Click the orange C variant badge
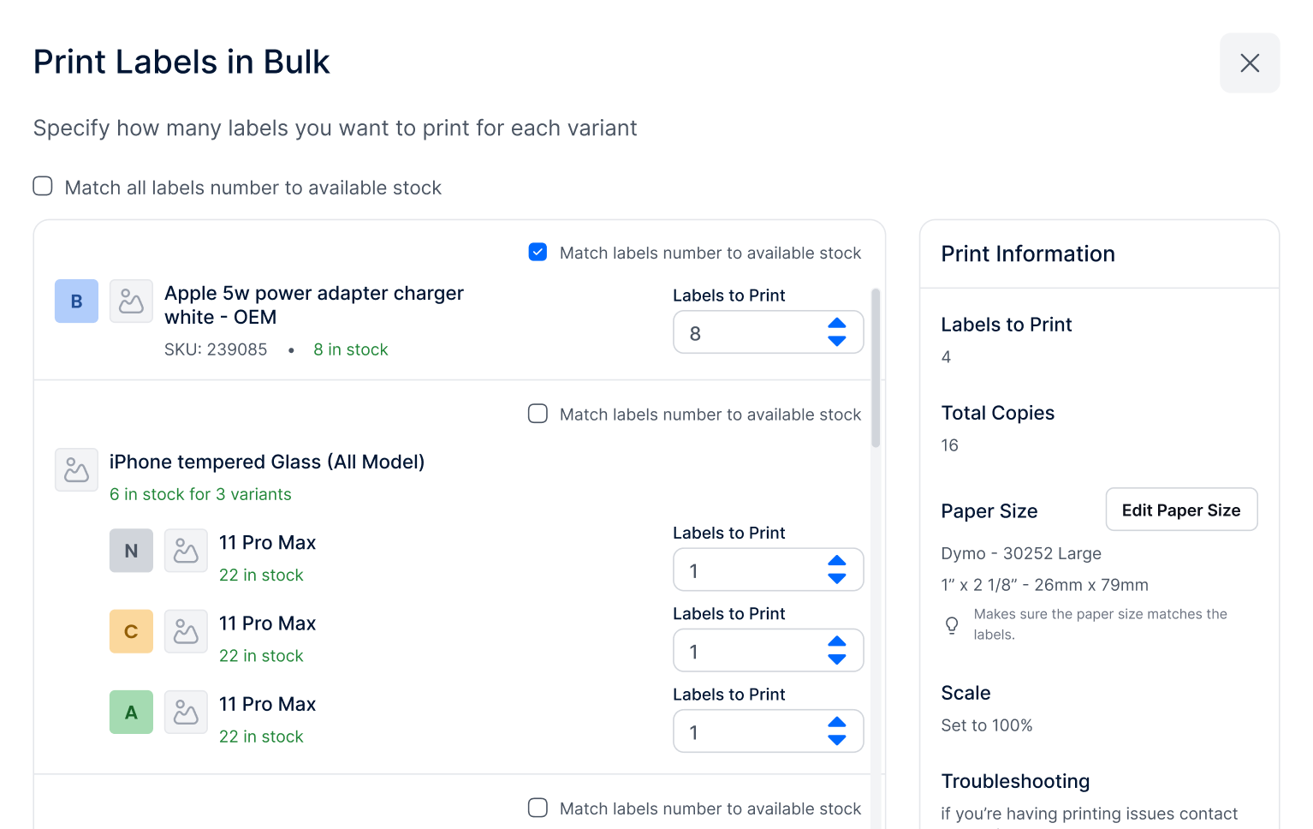 (x=131, y=631)
